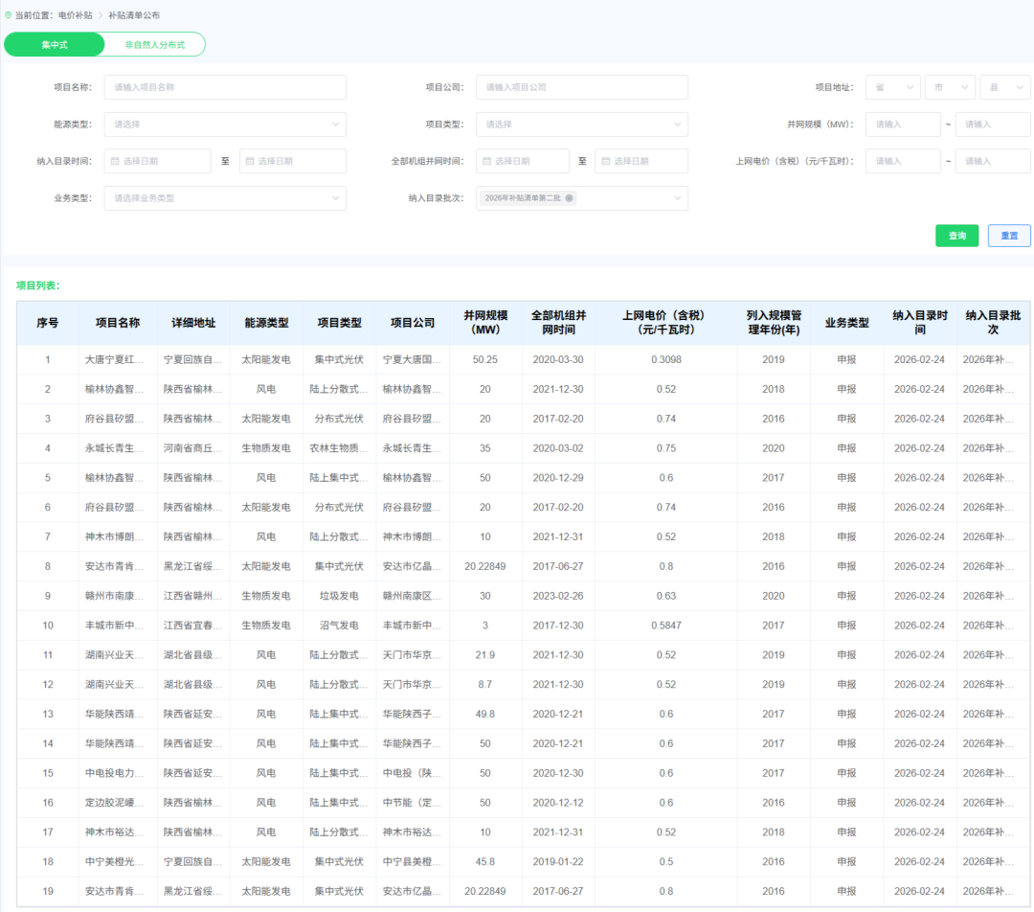Viewport: 1034px width, 912px height.
Task: Click calendar icon in 纳入目录时间 start date
Action: (x=115, y=161)
